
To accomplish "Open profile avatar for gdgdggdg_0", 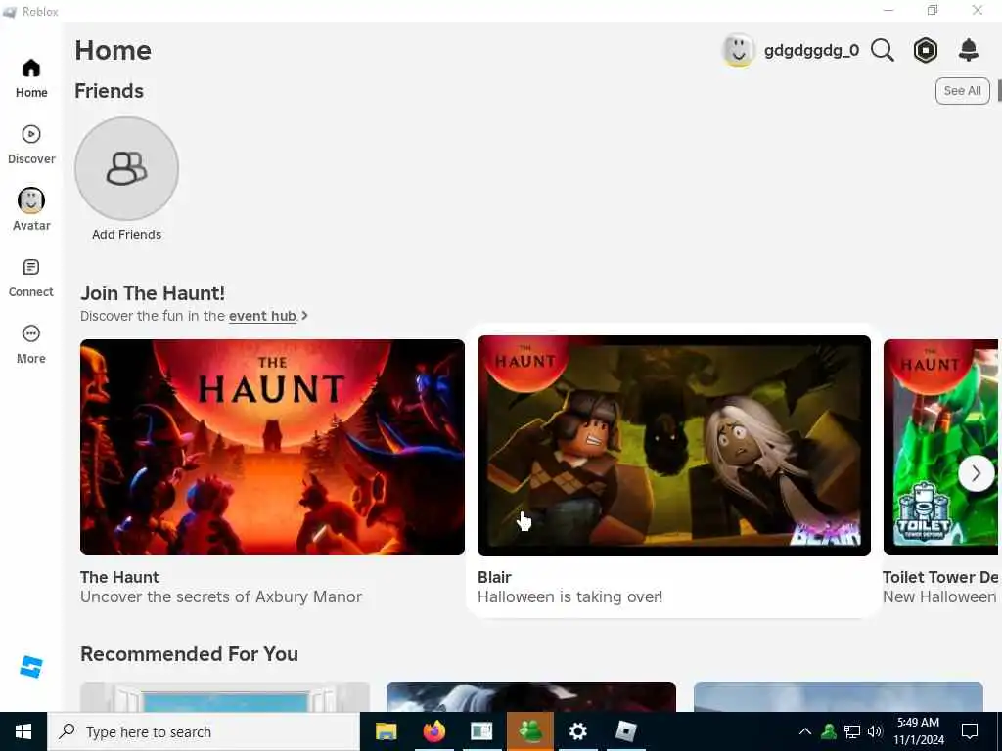I will point(738,50).
